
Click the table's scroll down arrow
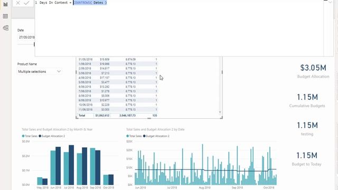tap(220, 112)
